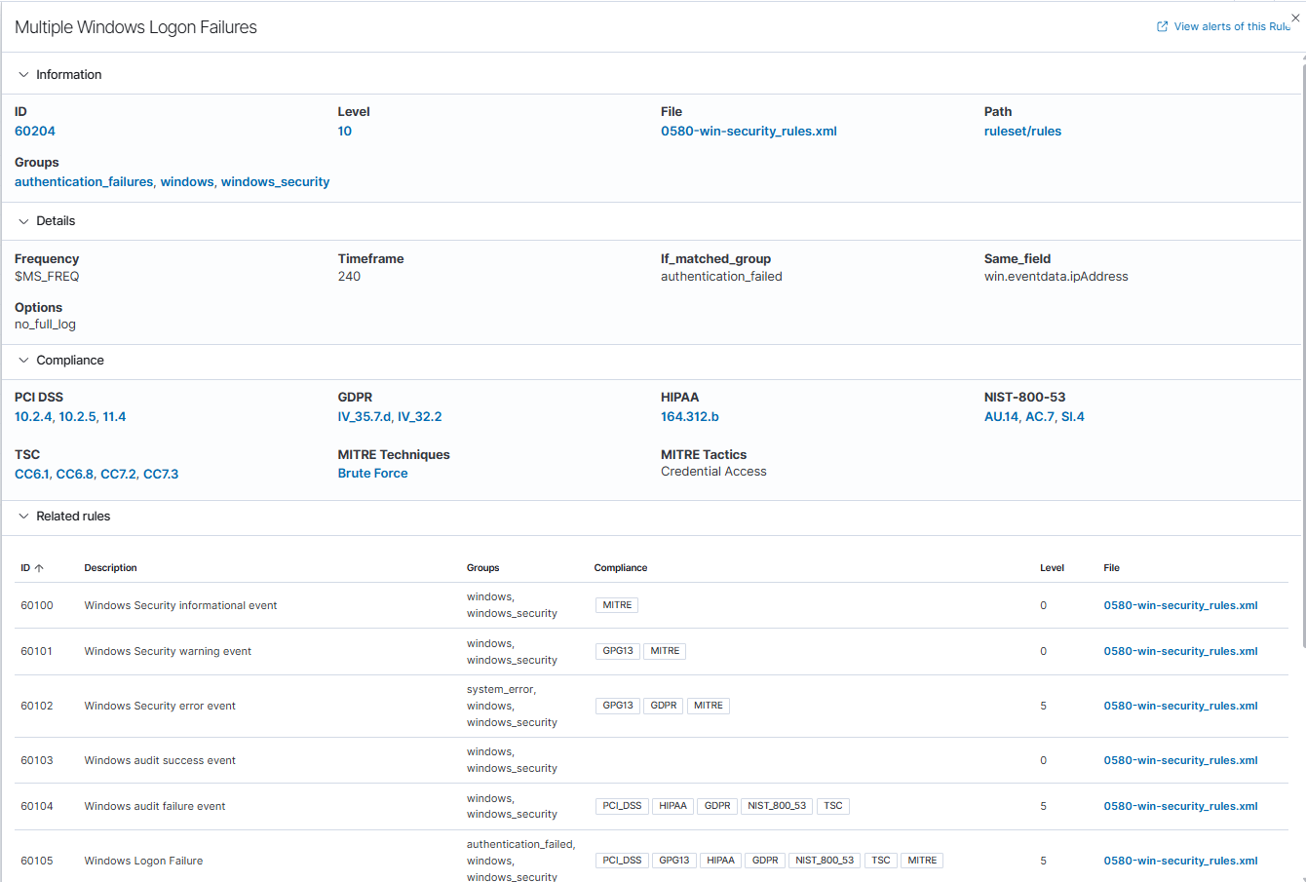The width and height of the screenshot is (1306, 882).
Task: Open the Brute Force MITRE technique
Action: click(x=372, y=474)
